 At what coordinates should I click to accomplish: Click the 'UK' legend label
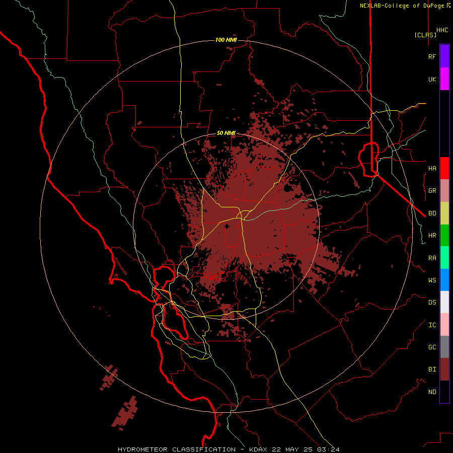point(432,79)
